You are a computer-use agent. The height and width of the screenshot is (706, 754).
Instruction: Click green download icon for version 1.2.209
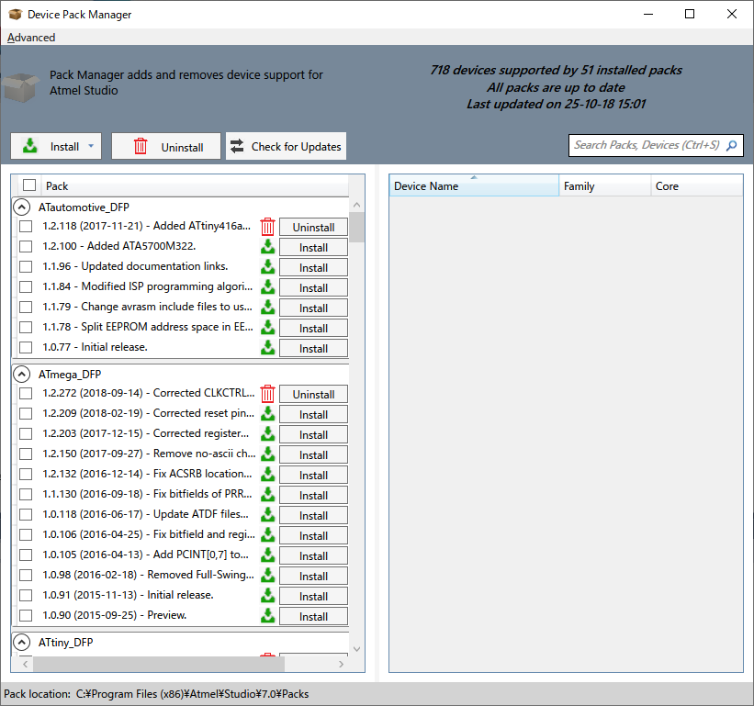click(267, 414)
